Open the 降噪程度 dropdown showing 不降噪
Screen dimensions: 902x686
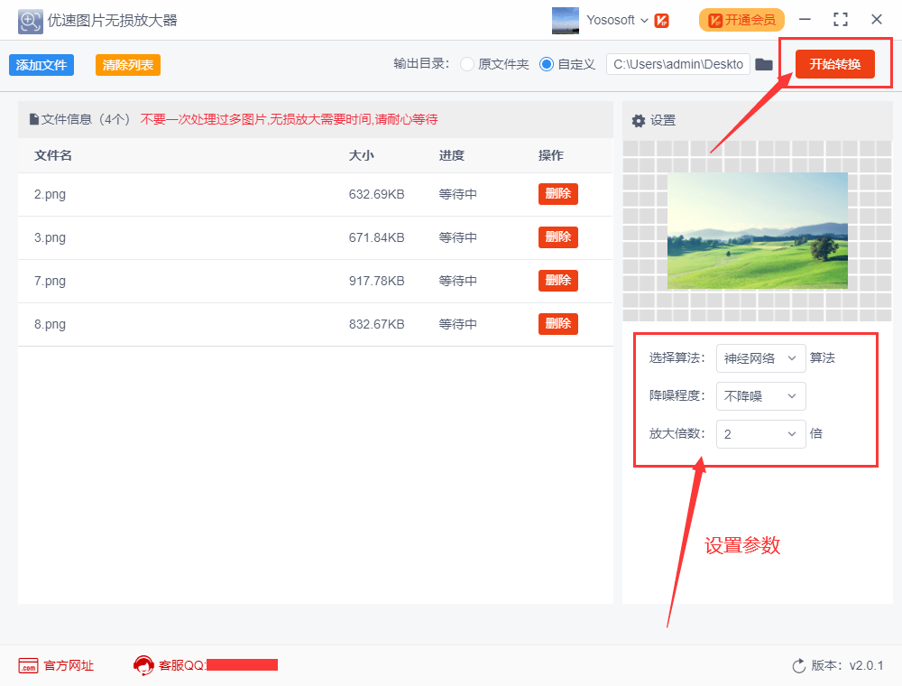click(760, 396)
